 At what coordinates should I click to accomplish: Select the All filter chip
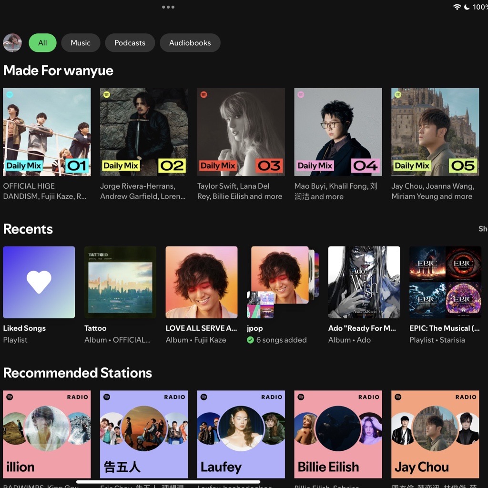(x=42, y=43)
